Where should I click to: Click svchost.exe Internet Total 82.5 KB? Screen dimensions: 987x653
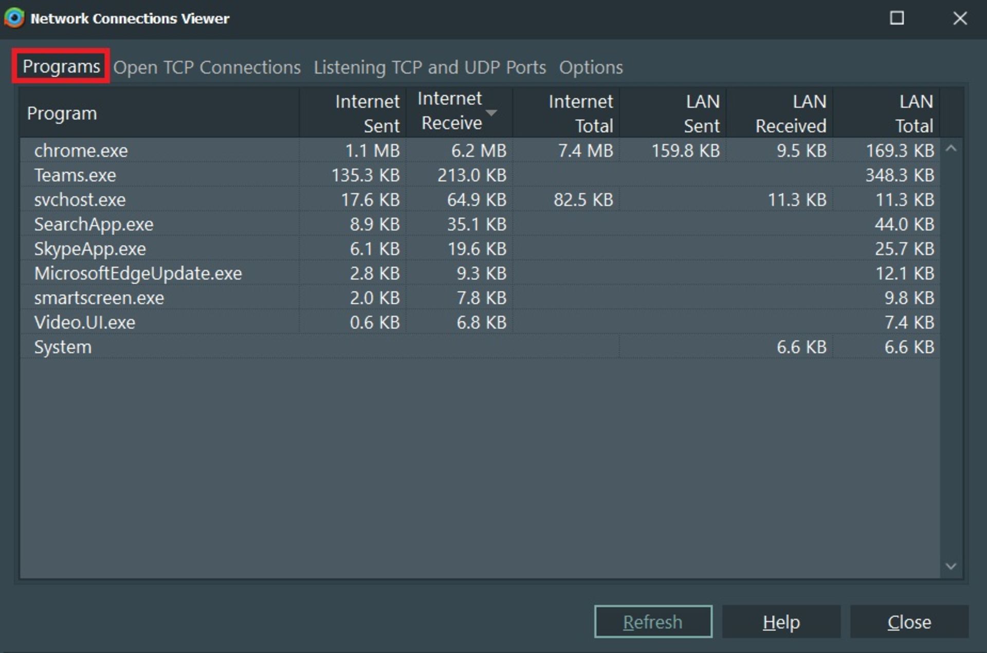[583, 199]
